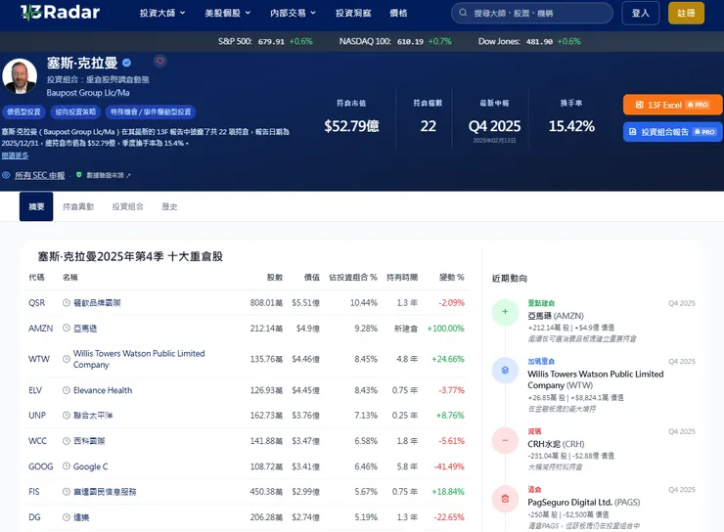Click the red trash icon for PagSeguro

point(505,499)
